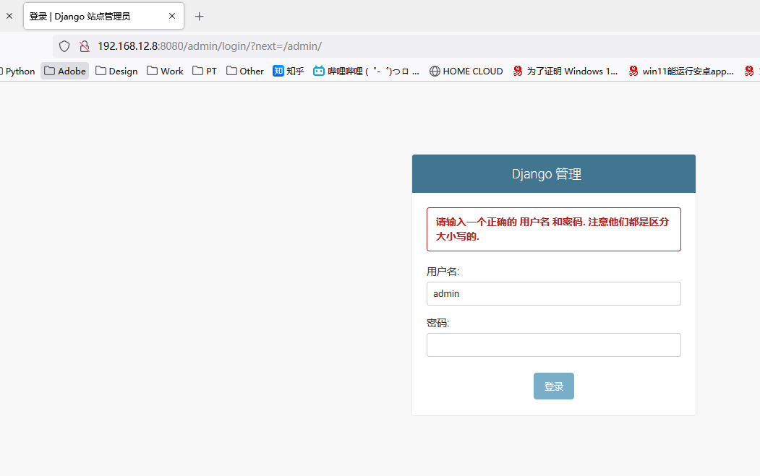Open the 知乎 bookmark
Screen dimensions: 760x476
[289, 72]
